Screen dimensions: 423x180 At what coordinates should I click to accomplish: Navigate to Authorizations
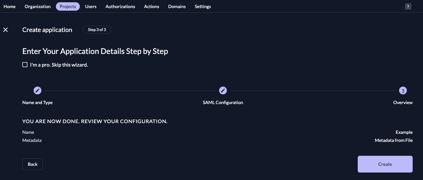[120, 6]
